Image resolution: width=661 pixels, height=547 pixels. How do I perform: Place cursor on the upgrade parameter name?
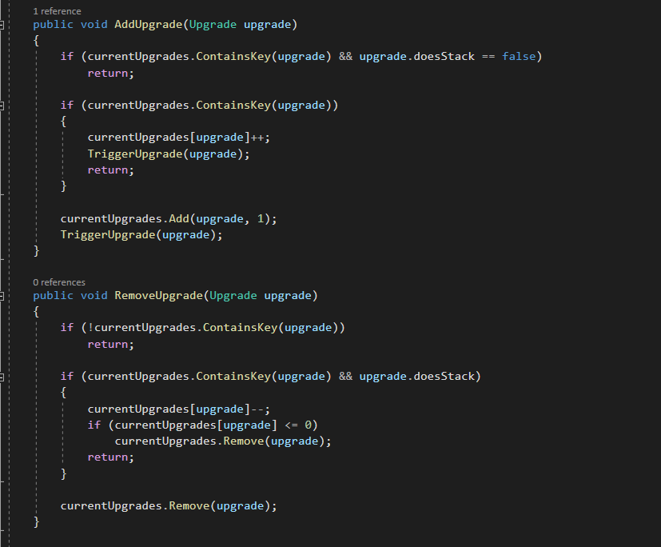tap(269, 24)
